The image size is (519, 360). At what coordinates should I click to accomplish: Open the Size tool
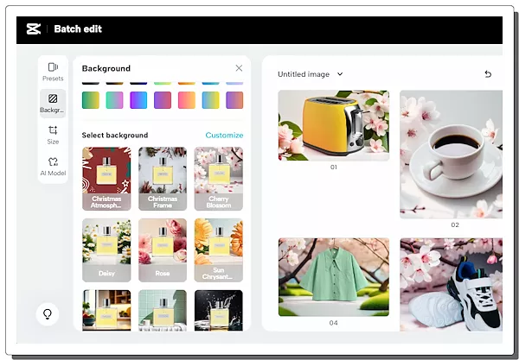tap(53, 135)
